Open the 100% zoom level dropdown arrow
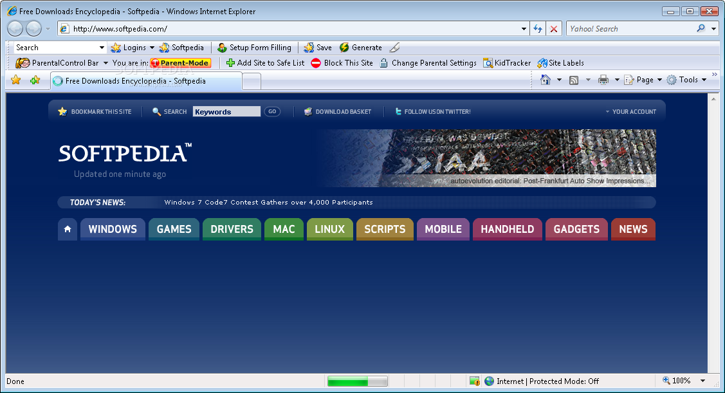Screen dimensions: 725x393 coord(702,381)
